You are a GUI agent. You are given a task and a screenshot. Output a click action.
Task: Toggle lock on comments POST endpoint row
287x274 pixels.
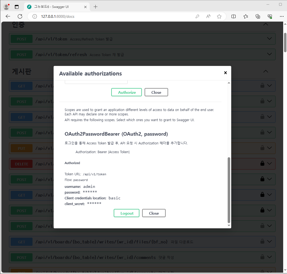click(x=262, y=257)
